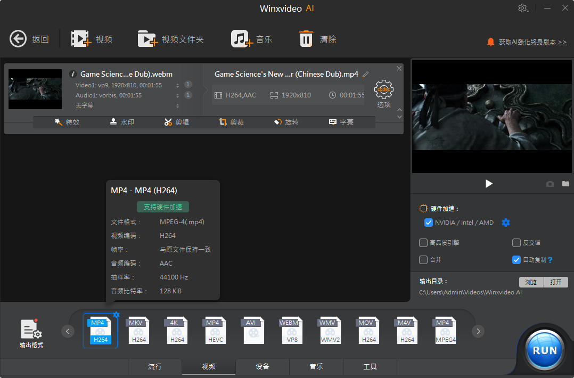Open the 字幕 subtitle tool
The width and height of the screenshot is (574, 378).
(341, 122)
